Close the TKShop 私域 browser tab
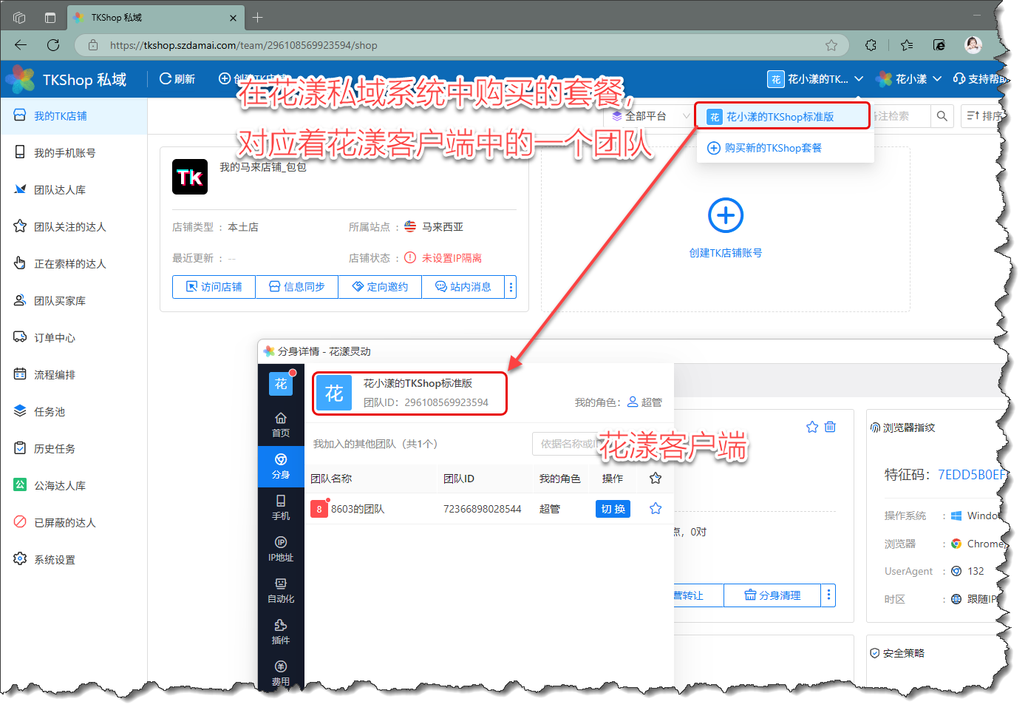Viewport: 1028px width, 713px height. (x=234, y=18)
